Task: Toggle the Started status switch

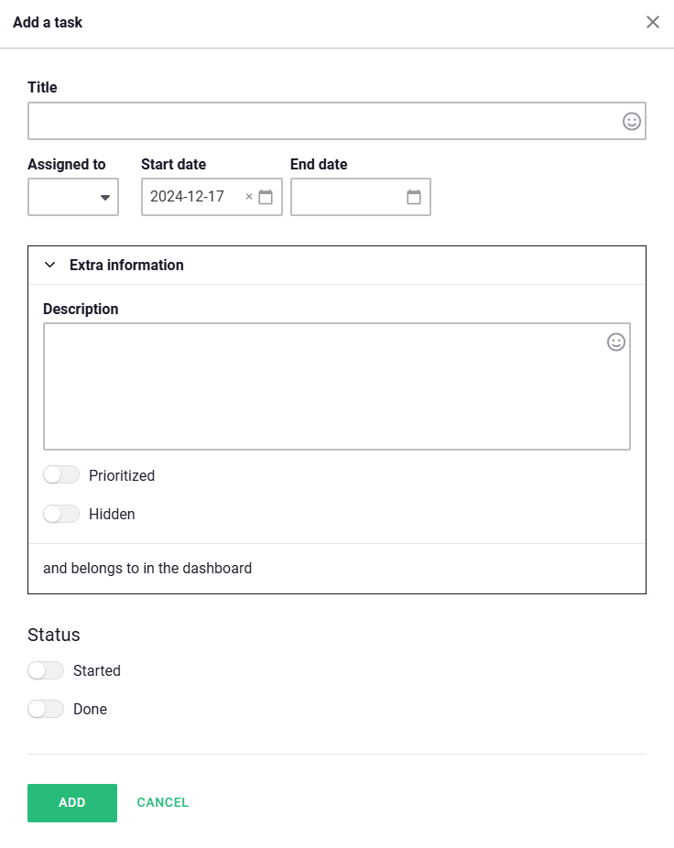Action: [46, 670]
